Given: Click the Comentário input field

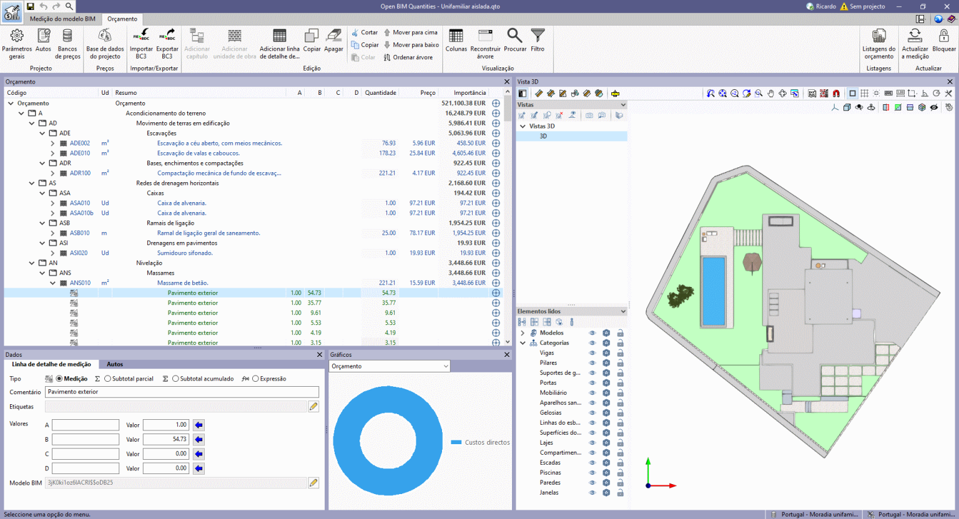Looking at the screenshot, I should tap(182, 392).
